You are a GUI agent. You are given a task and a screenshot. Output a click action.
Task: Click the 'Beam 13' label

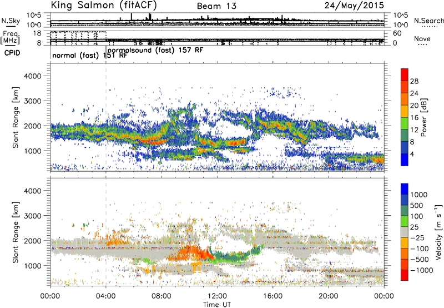coord(216,6)
